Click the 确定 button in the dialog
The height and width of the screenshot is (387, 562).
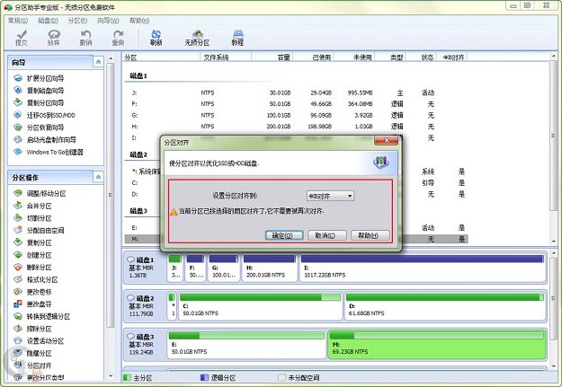tap(283, 235)
